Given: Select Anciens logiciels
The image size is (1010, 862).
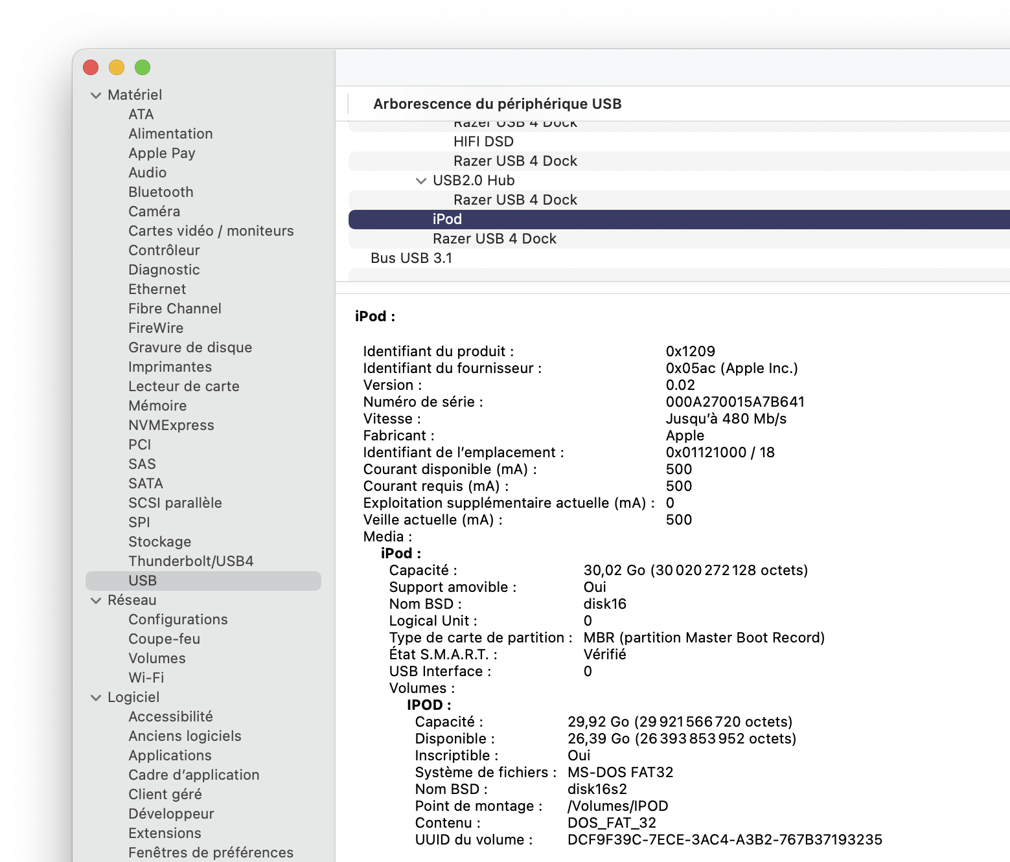Looking at the screenshot, I should tap(185, 736).
